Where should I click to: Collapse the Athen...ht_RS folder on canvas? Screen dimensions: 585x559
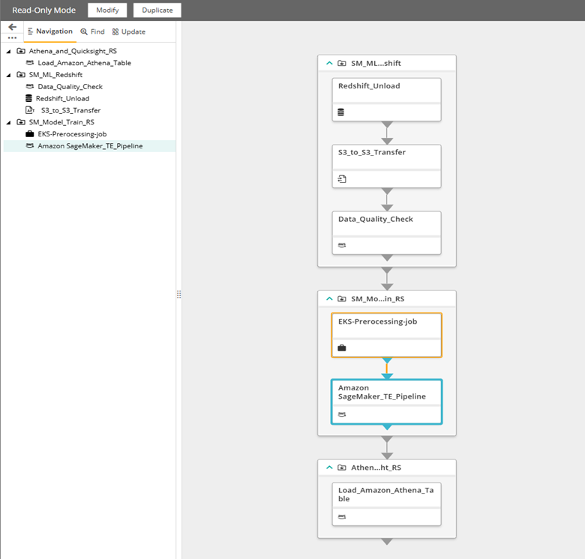pos(329,468)
